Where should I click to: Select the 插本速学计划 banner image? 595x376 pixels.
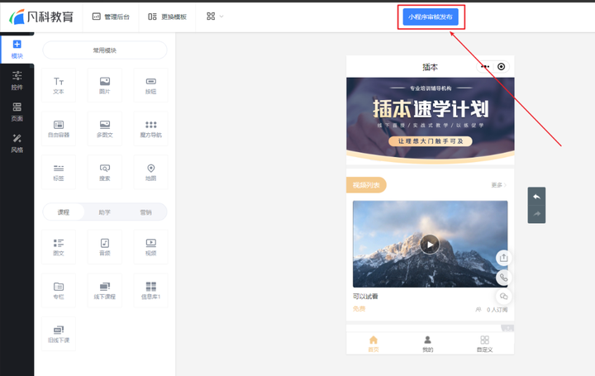(x=431, y=121)
